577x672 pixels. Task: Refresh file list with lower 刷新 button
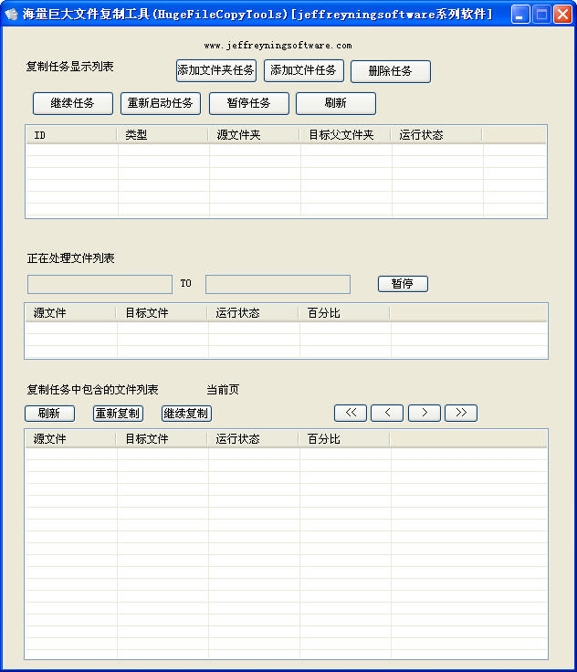pyautogui.click(x=49, y=414)
